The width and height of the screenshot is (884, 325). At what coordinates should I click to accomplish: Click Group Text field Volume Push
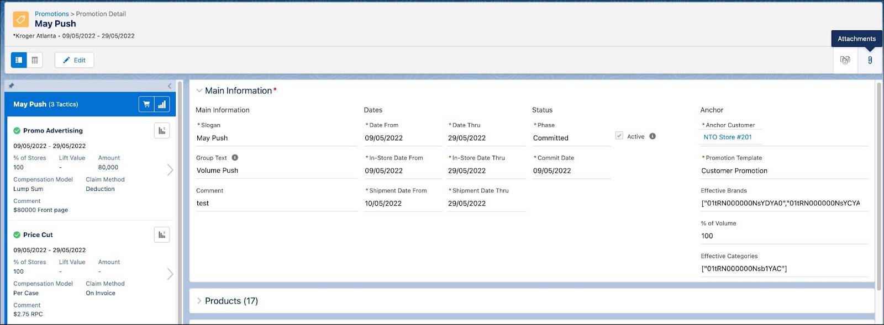pyautogui.click(x=276, y=171)
